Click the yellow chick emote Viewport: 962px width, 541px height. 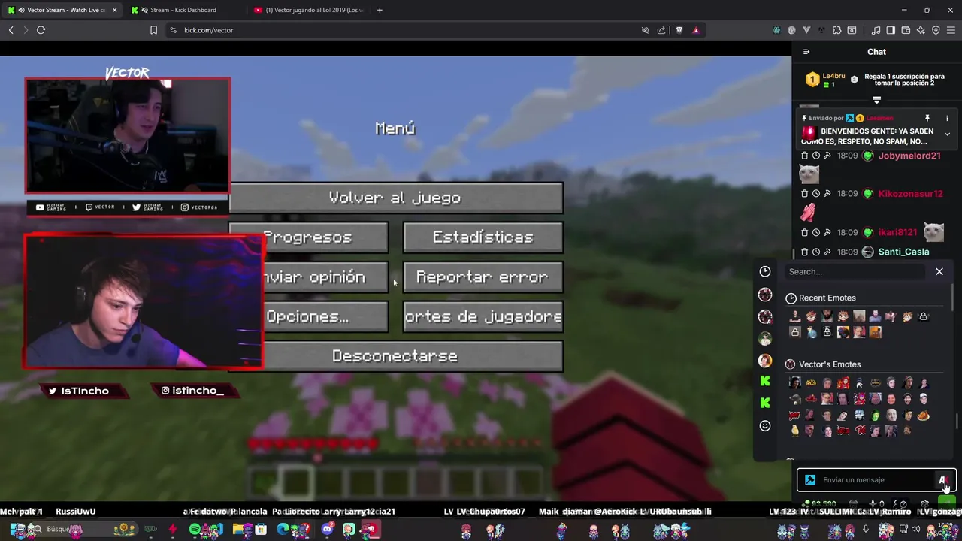(795, 431)
